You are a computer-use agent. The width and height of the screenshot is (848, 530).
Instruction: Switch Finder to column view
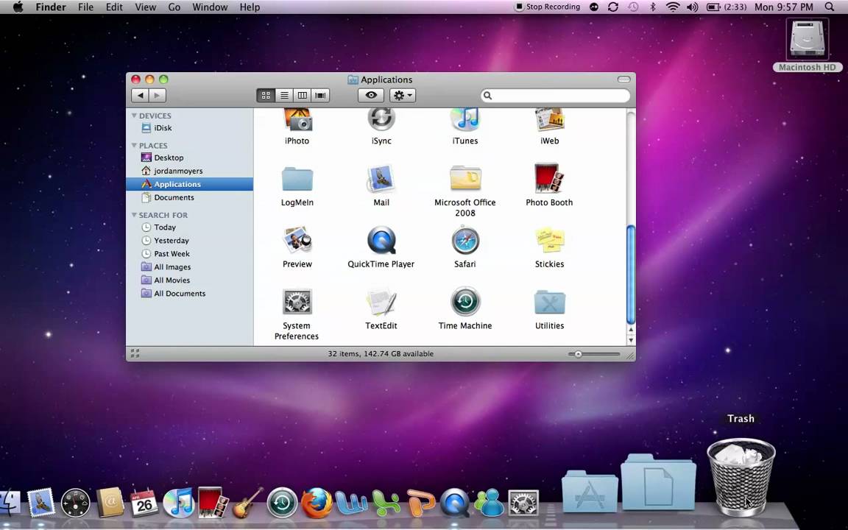tap(303, 95)
